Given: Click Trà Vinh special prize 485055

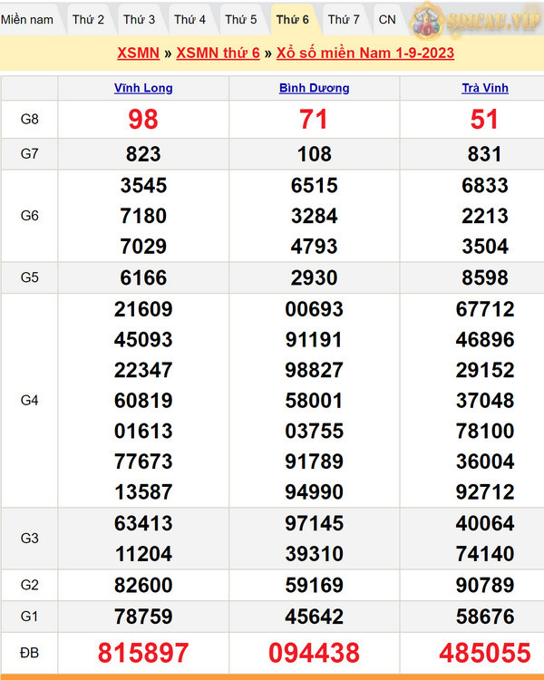Looking at the screenshot, I should tap(484, 652).
